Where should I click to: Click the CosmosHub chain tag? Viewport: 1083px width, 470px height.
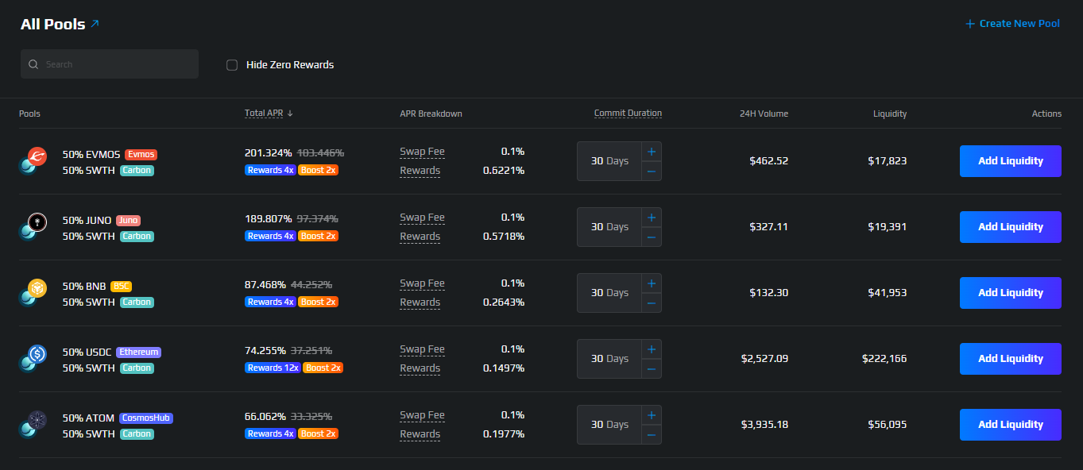pyautogui.click(x=146, y=418)
